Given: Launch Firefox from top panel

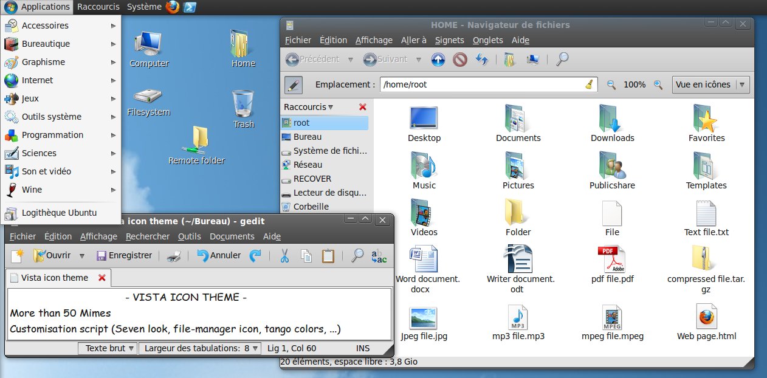Looking at the screenshot, I should click(173, 7).
